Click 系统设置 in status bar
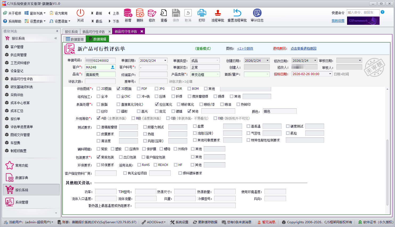 [179, 222]
